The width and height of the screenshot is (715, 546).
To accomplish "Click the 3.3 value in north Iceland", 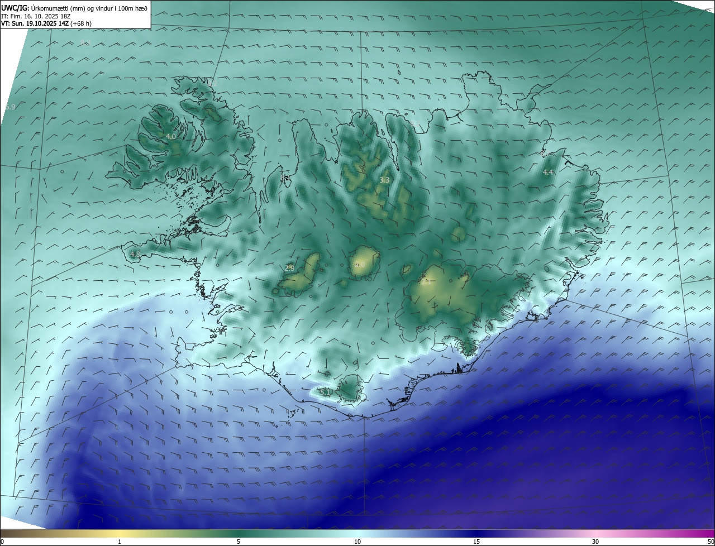I will pos(384,180).
